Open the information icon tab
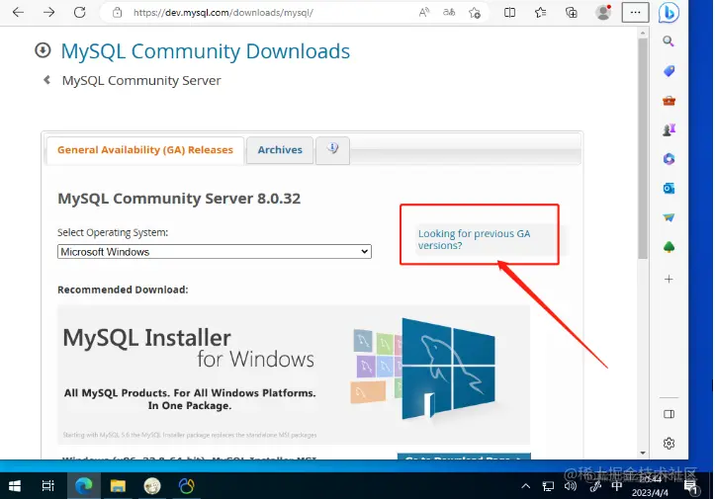Viewport: 715px width, 499px height. tap(333, 149)
